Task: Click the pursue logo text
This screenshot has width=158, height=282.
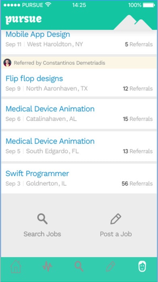Action: click(23, 19)
